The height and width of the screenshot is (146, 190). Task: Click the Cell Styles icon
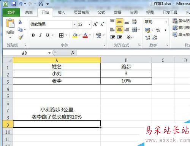175,35
